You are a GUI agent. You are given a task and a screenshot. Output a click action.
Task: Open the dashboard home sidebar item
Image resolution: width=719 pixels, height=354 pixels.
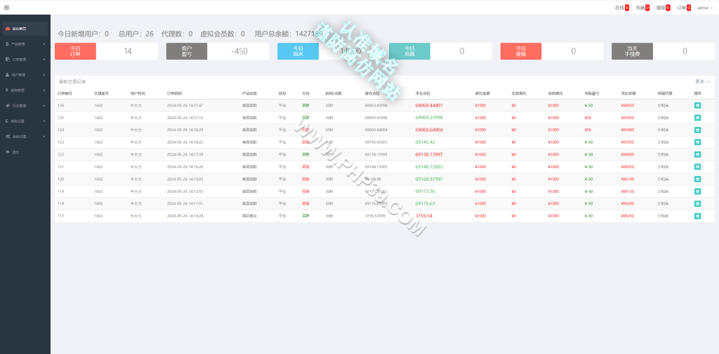pos(25,29)
